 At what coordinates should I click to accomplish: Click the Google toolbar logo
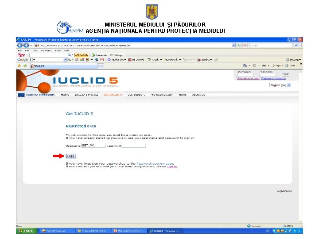point(23,60)
